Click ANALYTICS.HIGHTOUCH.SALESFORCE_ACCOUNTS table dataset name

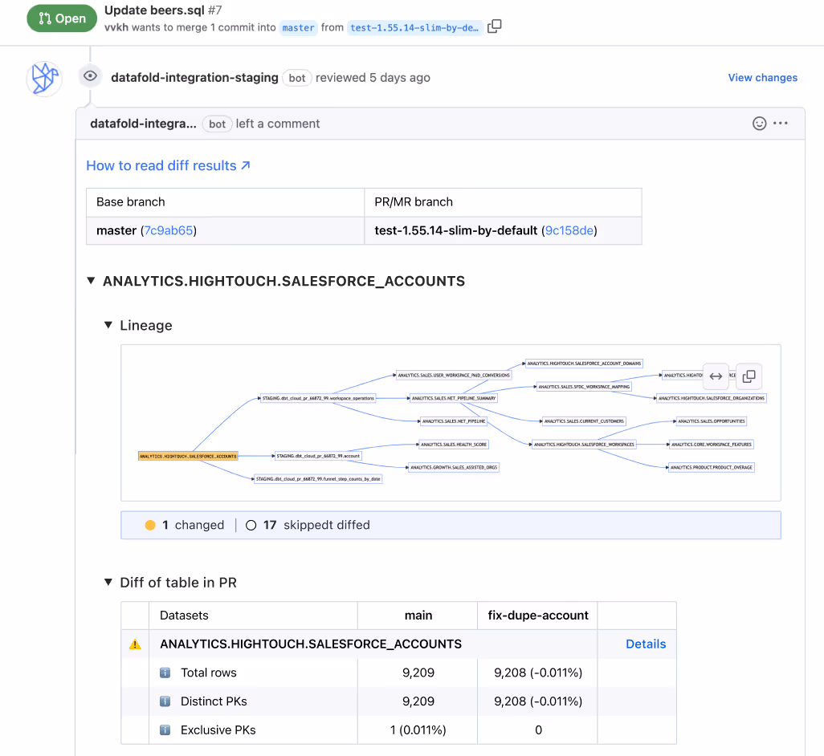click(311, 644)
